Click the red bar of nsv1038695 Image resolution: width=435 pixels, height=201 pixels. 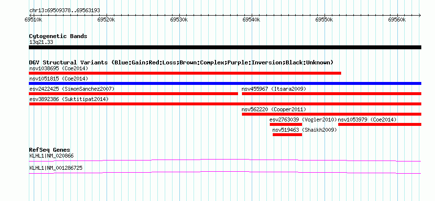pyautogui.click(x=185, y=73)
